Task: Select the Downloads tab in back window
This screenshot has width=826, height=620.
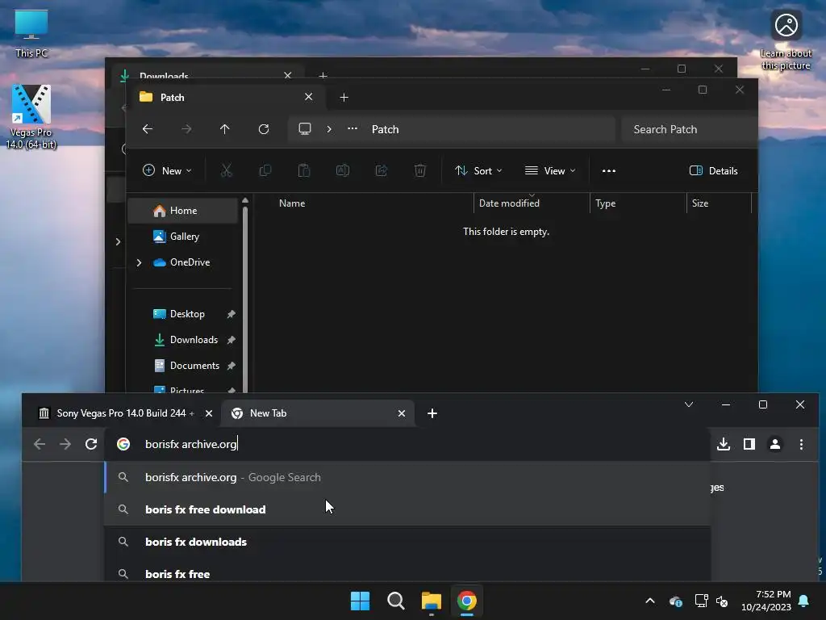Action: click(206, 75)
